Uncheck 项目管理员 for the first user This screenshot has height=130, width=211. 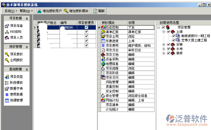tap(86, 27)
